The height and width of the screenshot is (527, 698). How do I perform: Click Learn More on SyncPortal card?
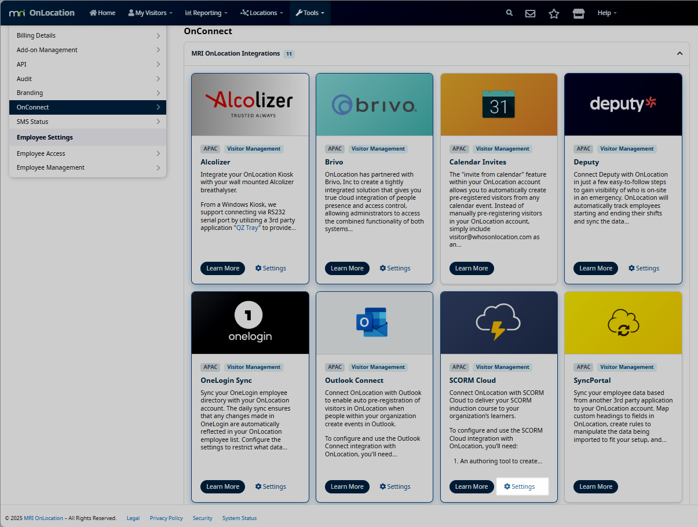595,486
